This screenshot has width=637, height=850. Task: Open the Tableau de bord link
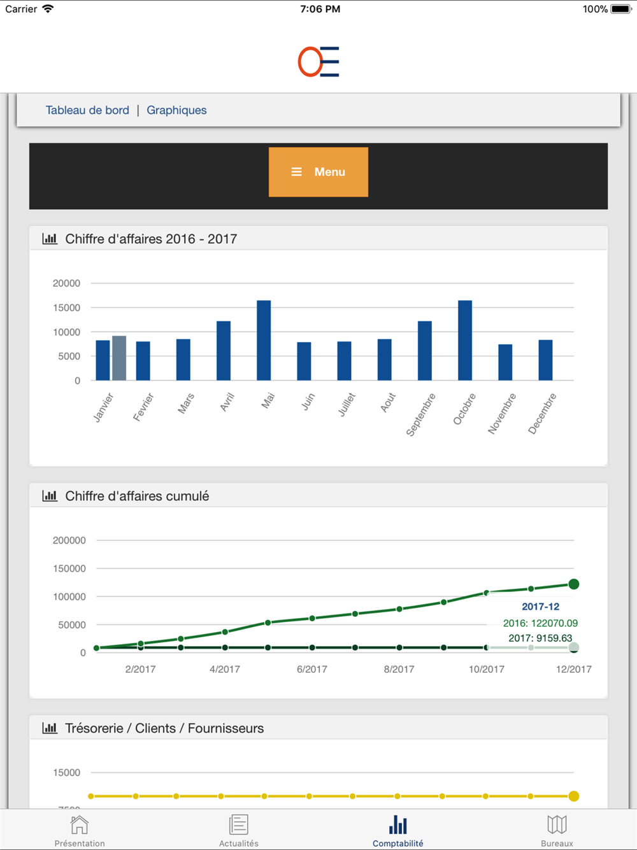pyautogui.click(x=87, y=110)
